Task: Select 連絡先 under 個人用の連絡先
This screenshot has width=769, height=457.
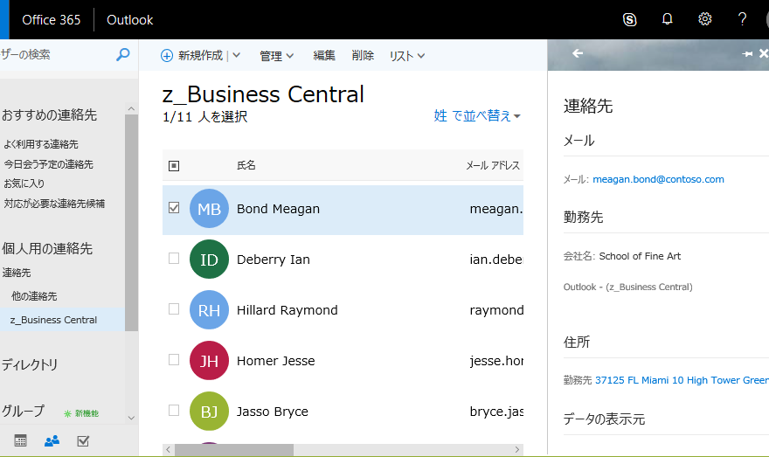Action: tap(17, 273)
